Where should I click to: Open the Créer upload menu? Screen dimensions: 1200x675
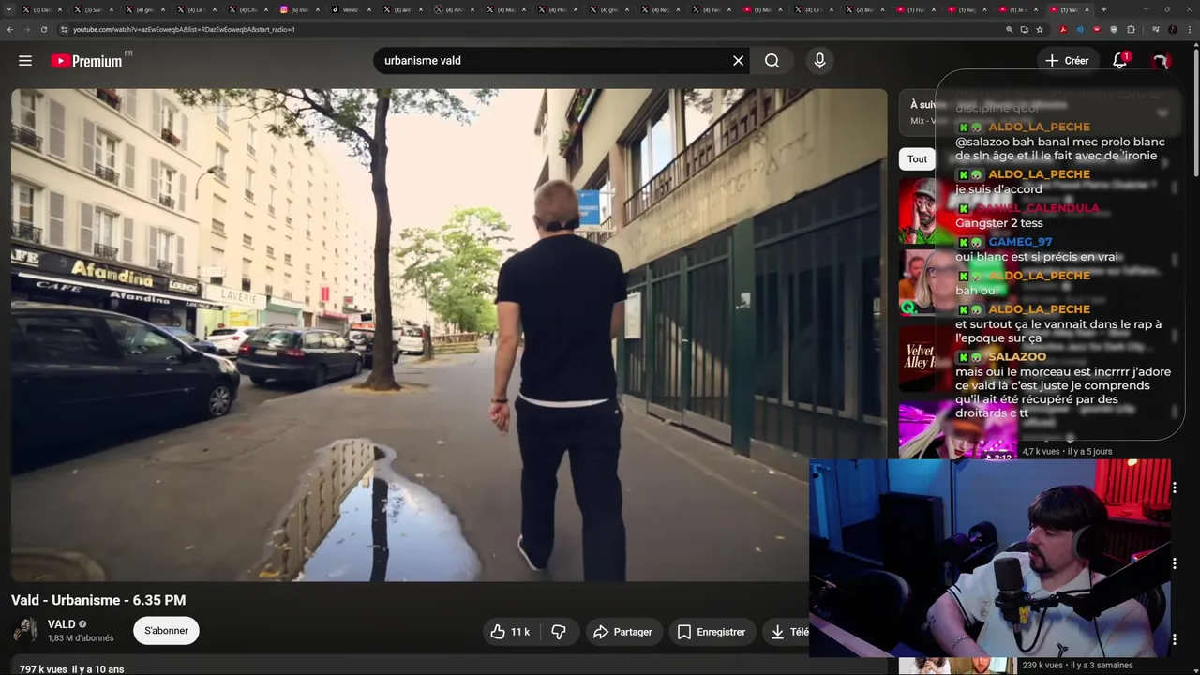coord(1067,61)
